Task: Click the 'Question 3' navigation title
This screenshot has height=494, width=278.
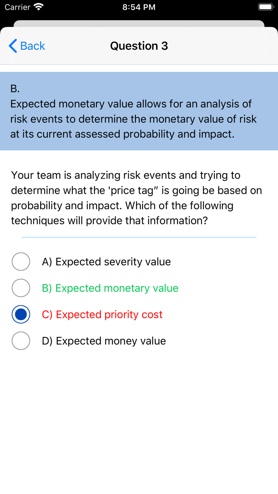Action: point(139,46)
